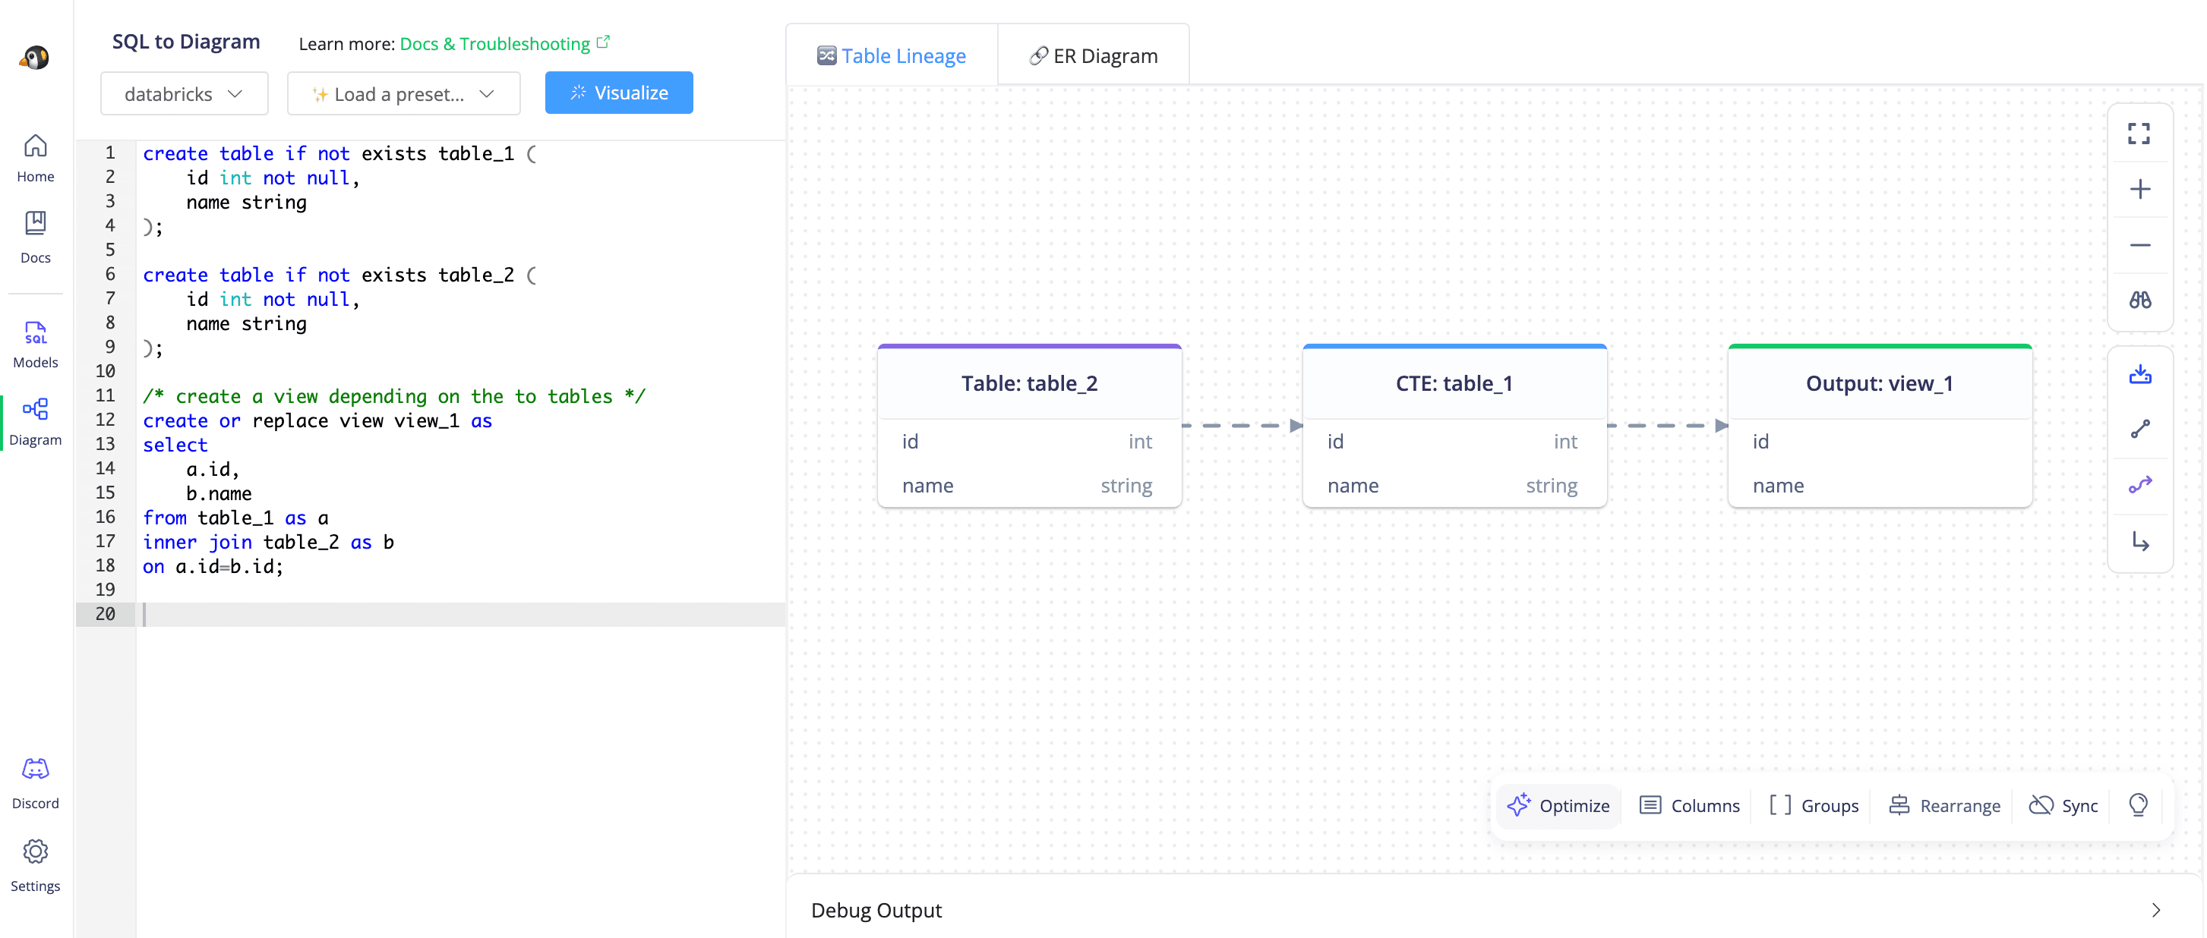Click line number 12 in the editor gutter

[105, 420]
